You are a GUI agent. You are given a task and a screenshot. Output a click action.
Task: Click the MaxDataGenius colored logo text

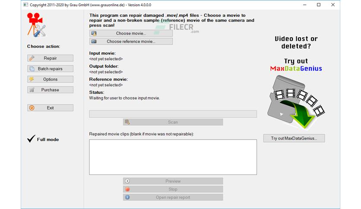[296, 68]
